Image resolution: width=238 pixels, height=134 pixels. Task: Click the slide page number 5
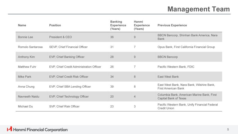pyautogui.click(x=228, y=129)
